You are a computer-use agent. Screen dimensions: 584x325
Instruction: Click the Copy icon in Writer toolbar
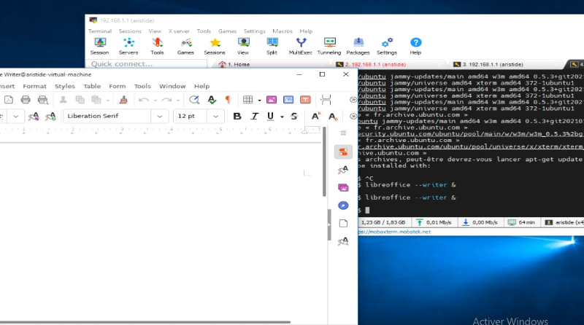tap(80, 100)
